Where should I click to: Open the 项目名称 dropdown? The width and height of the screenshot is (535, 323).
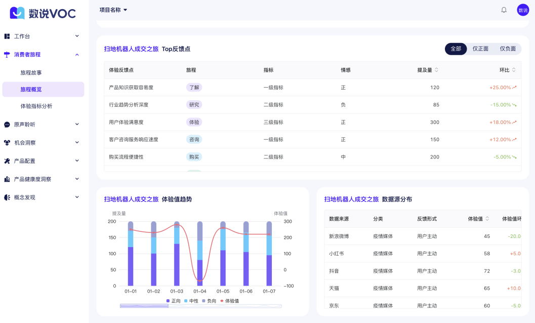tap(113, 10)
